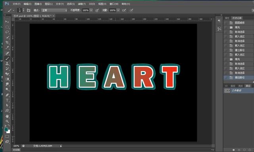Toggle Quick Mask mode
This screenshot has height=152, width=254.
click(7, 136)
